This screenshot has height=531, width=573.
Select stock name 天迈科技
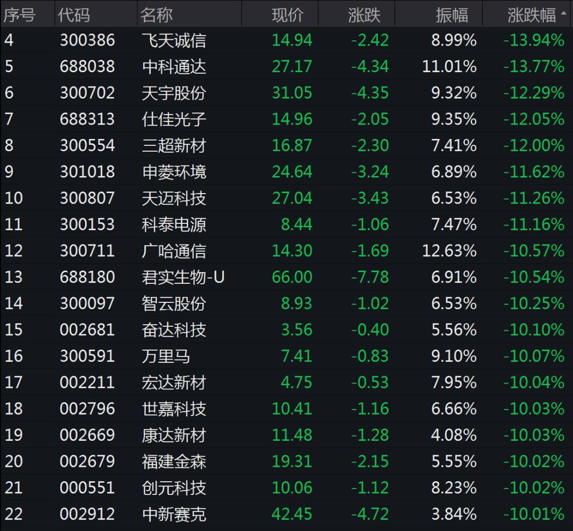pos(174,198)
